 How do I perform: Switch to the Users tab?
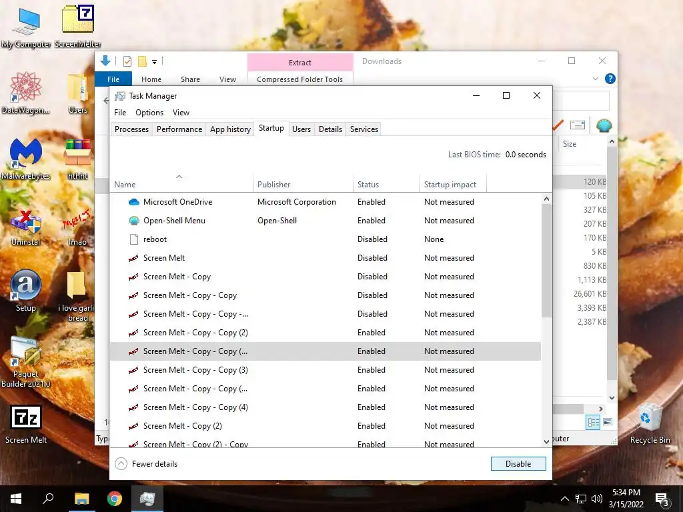tap(301, 129)
